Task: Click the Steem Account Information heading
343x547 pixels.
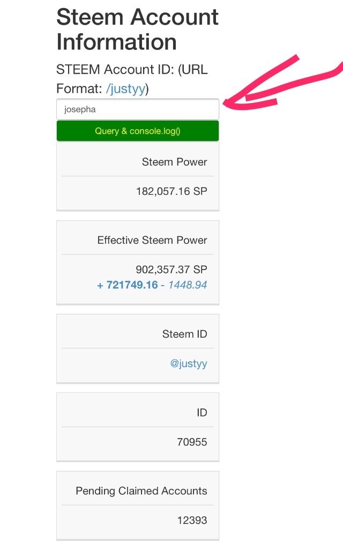Action: coord(137,30)
